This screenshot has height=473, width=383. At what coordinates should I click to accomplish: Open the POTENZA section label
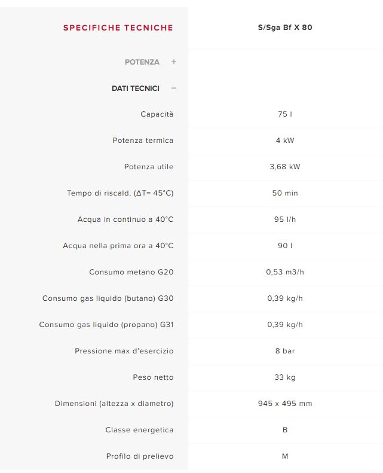pyautogui.click(x=142, y=62)
